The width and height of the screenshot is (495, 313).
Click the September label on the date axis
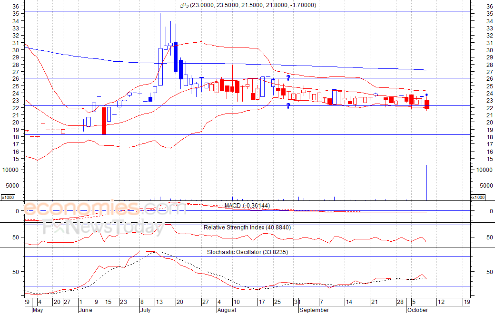[x=314, y=310]
